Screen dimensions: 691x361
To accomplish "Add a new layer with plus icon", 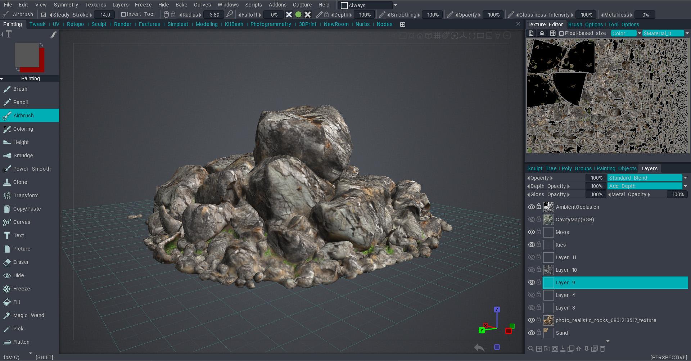I will click(x=539, y=348).
